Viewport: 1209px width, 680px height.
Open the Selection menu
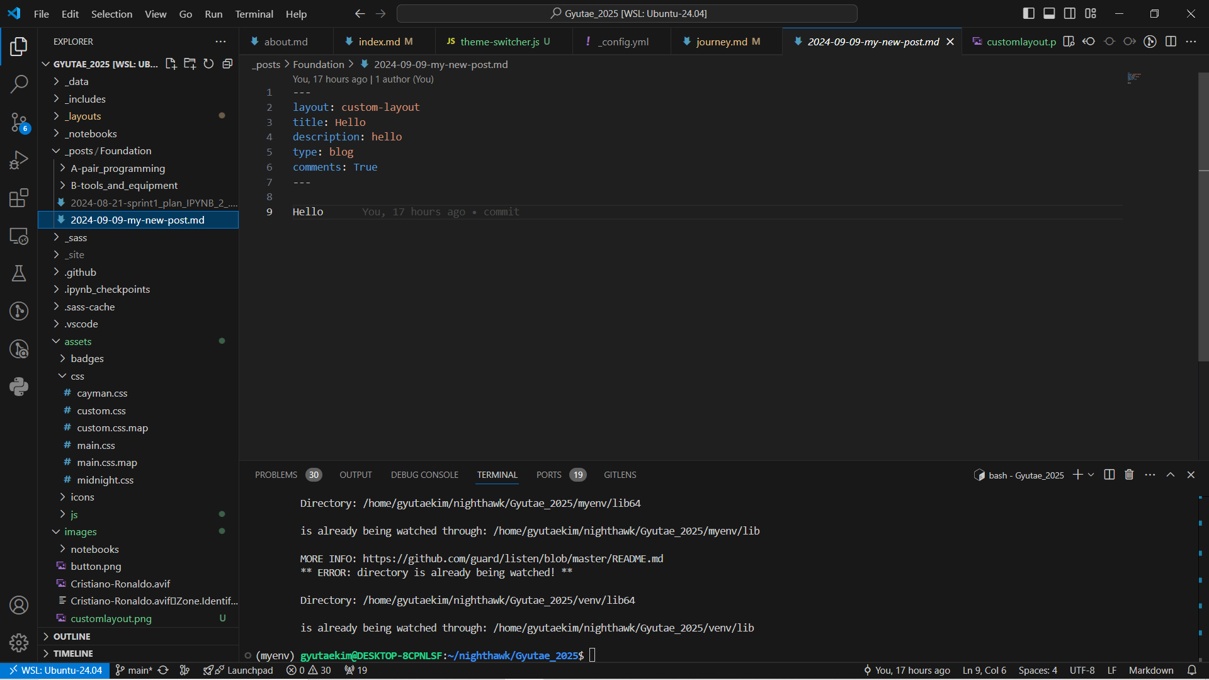pyautogui.click(x=111, y=14)
